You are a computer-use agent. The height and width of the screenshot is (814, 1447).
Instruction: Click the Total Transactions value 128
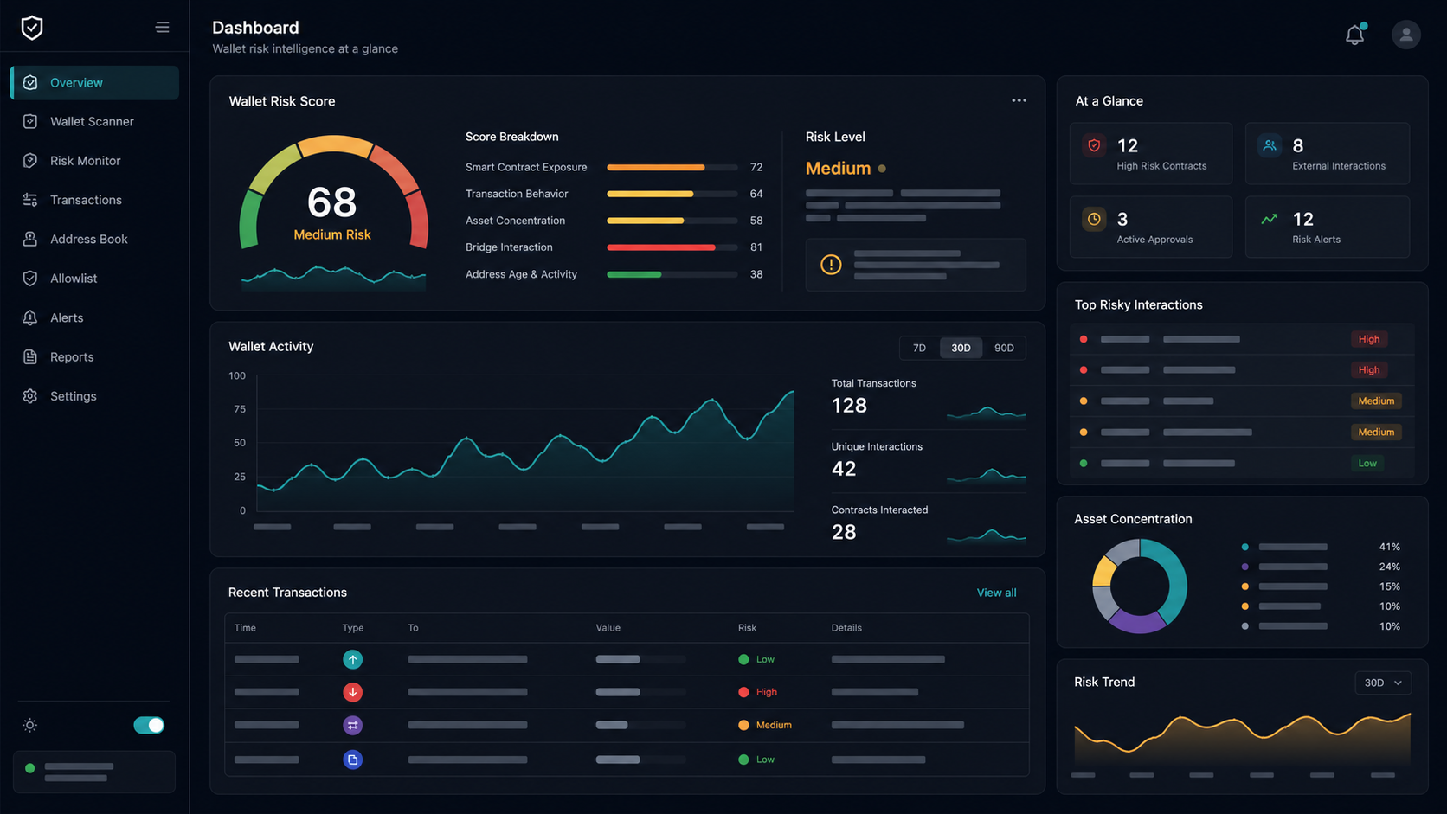point(849,405)
